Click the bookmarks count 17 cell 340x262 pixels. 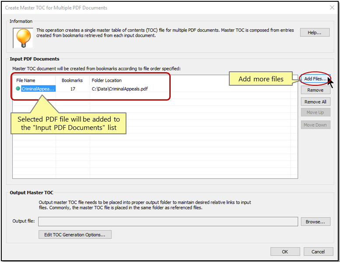pos(73,89)
